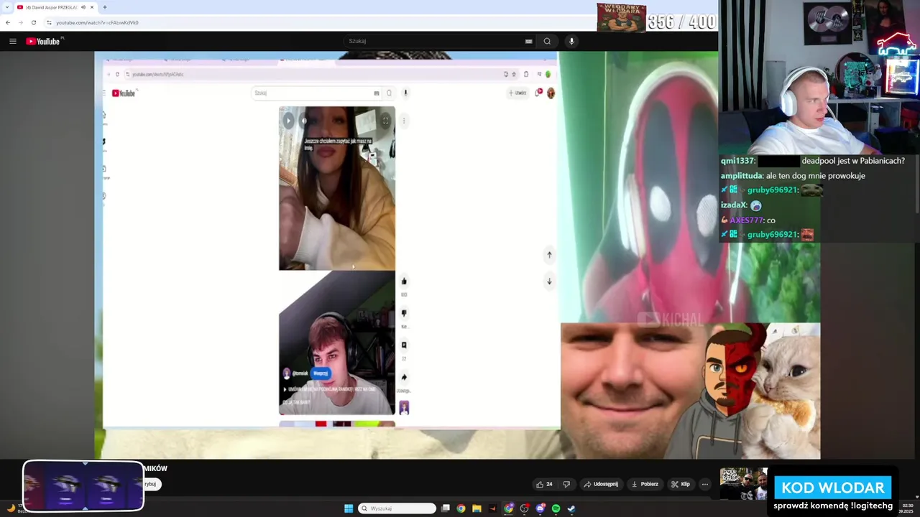
Task: Download the video with Pobierz
Action: [645, 484]
